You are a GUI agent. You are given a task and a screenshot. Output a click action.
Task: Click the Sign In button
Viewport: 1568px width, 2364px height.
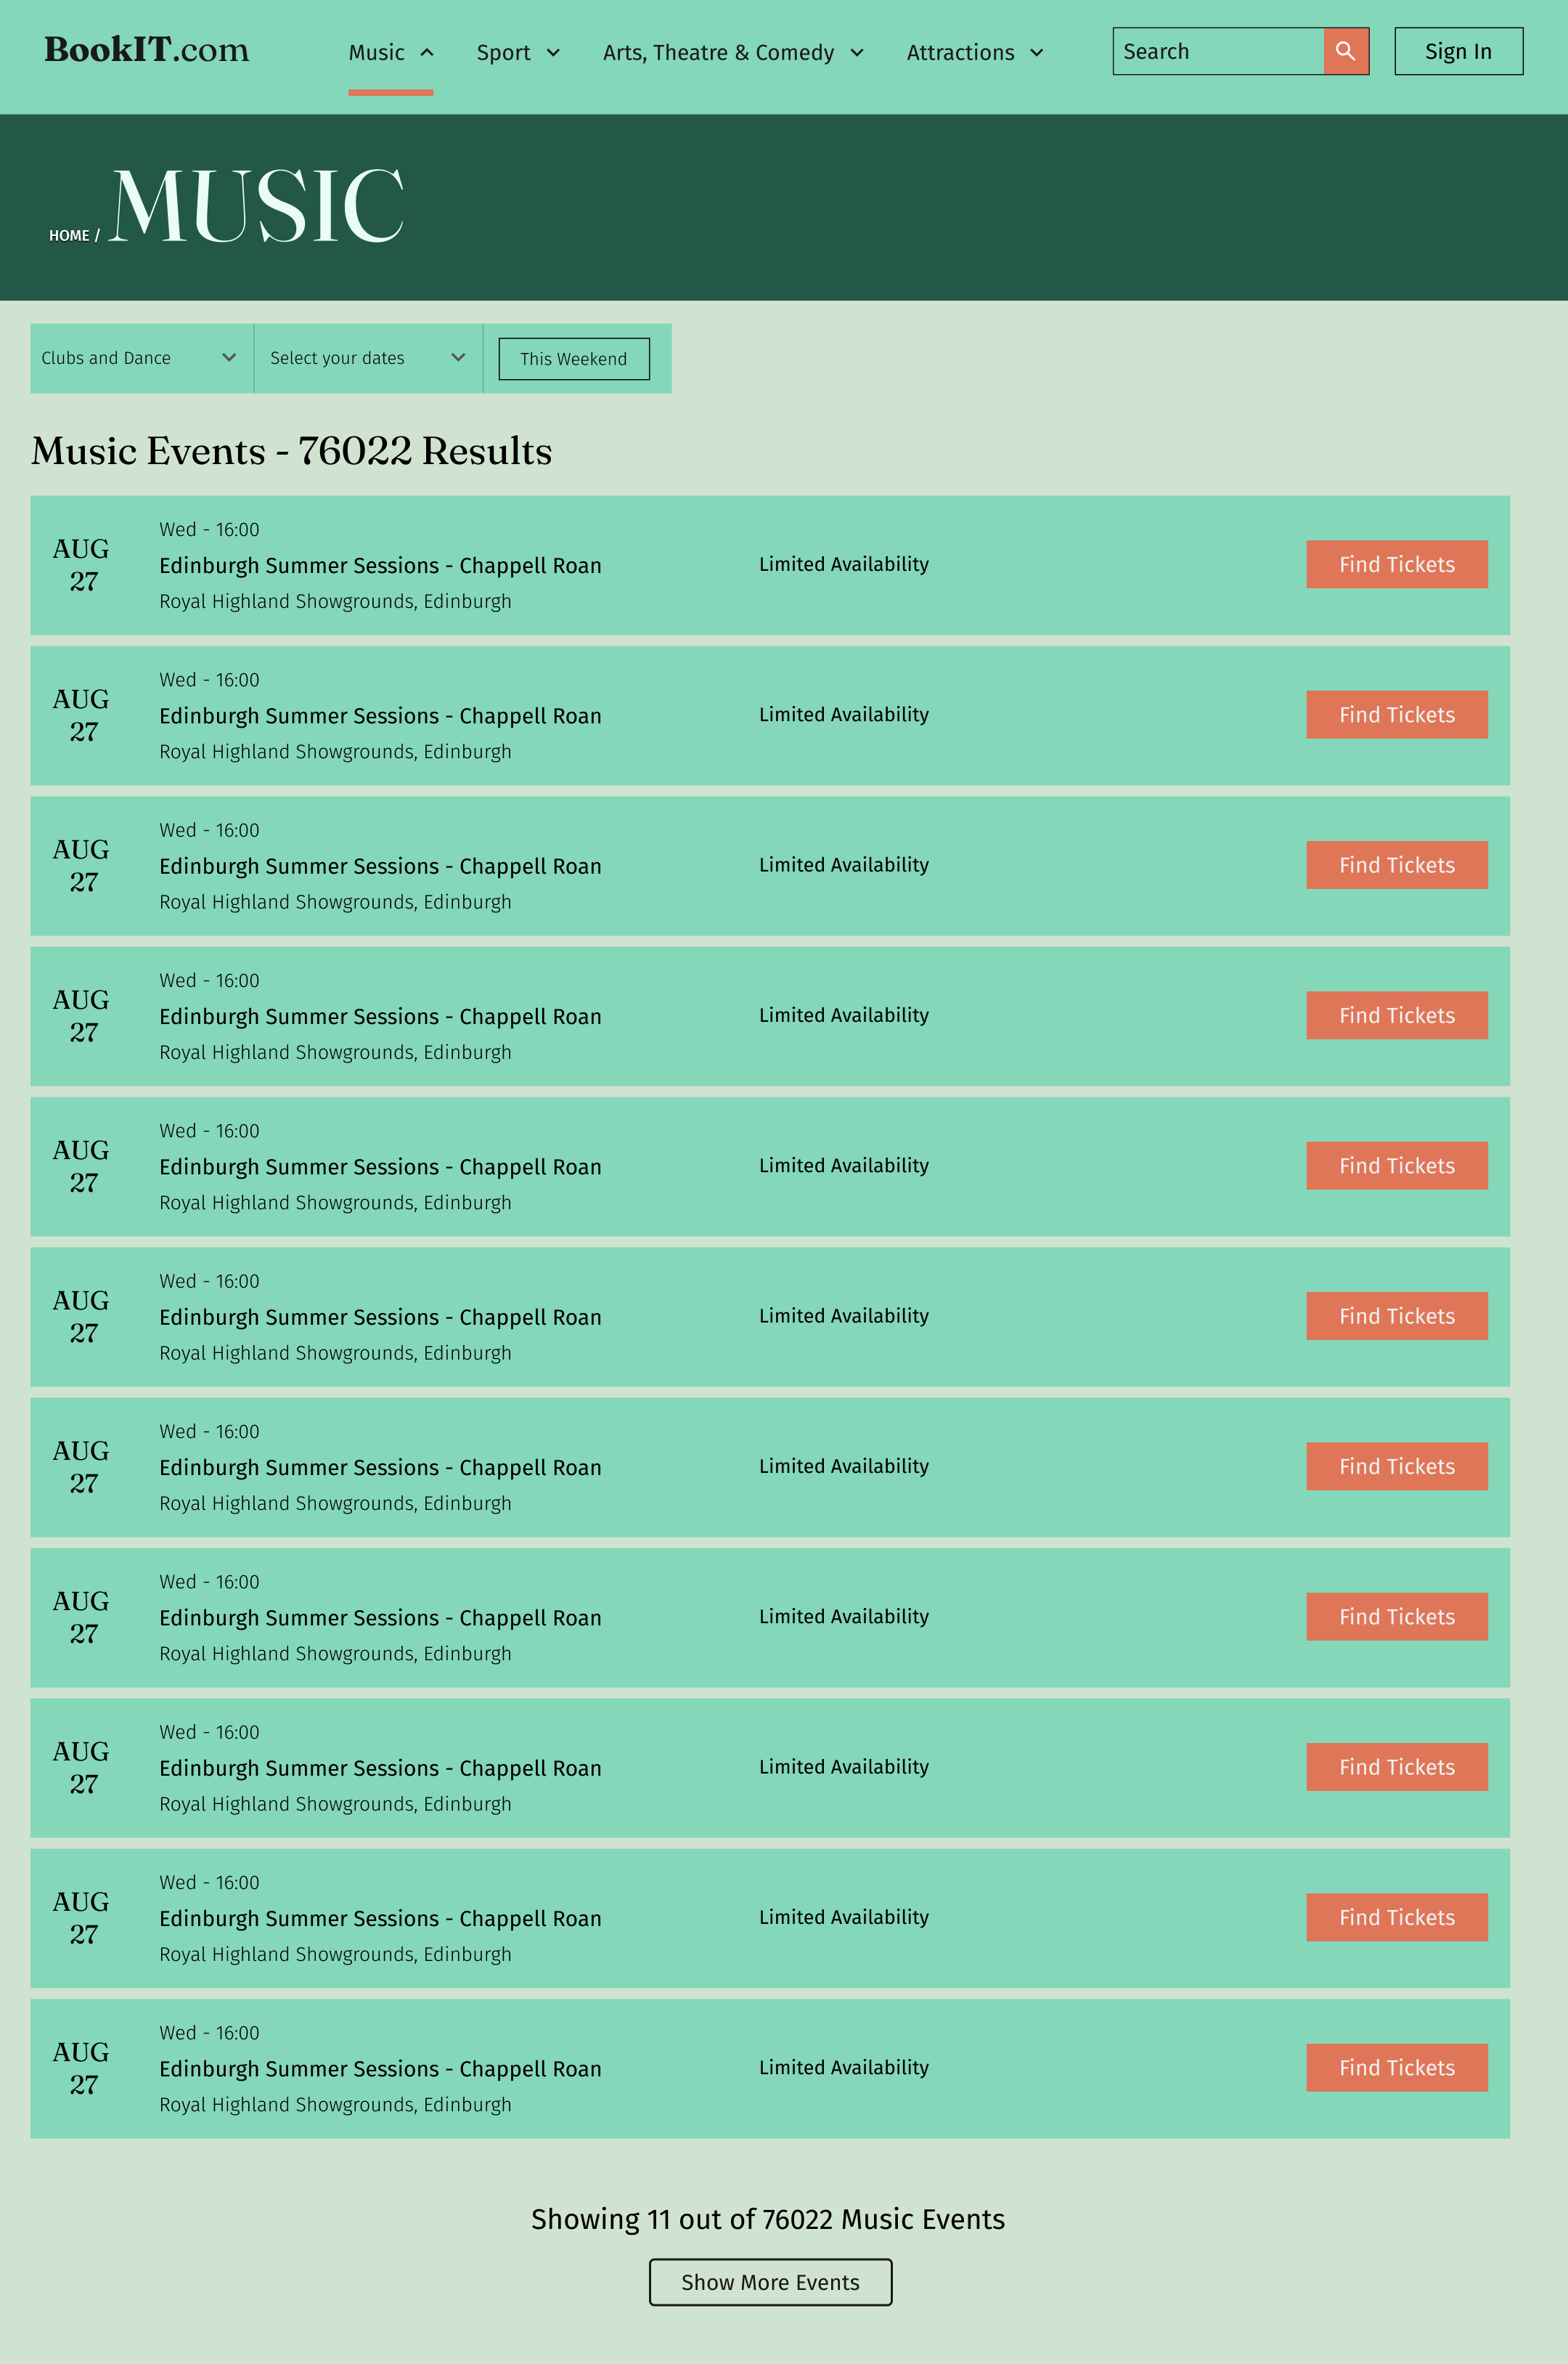point(1458,51)
